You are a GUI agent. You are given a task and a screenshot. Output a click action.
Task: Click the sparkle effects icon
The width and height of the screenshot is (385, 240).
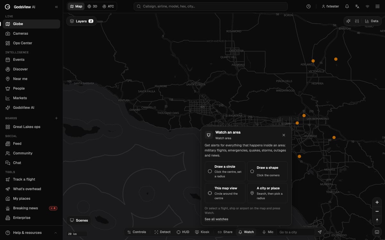(x=348, y=21)
